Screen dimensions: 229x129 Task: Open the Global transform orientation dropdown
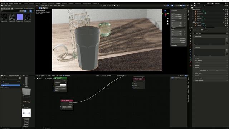[x=104, y=6]
